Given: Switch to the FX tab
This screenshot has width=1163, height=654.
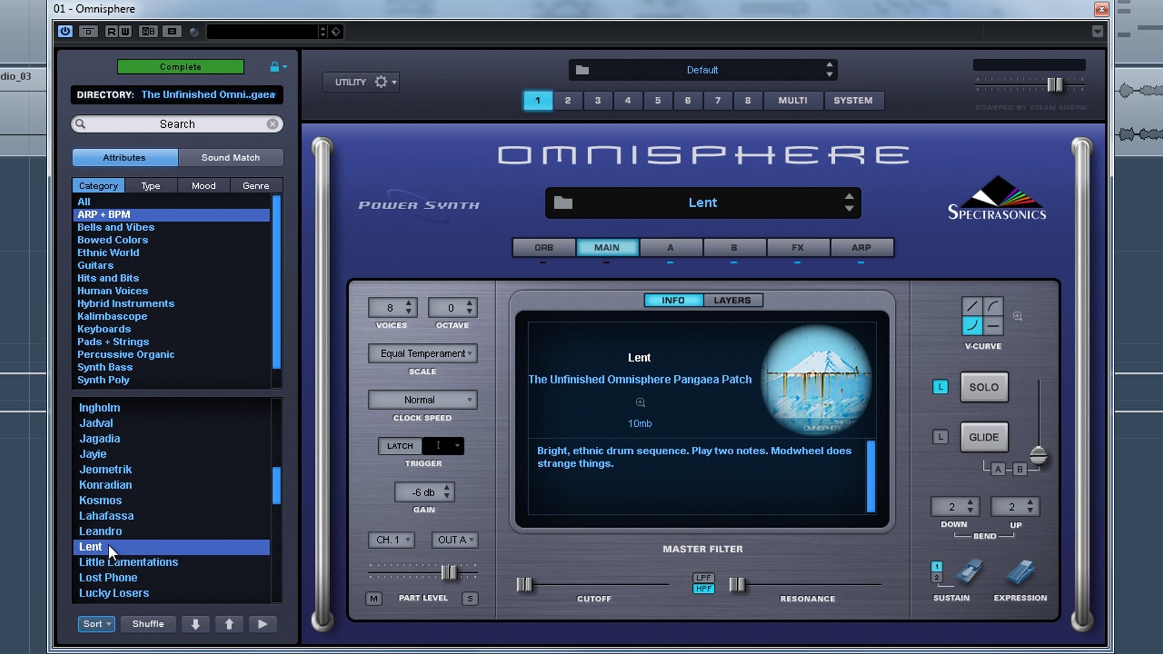Looking at the screenshot, I should (798, 248).
